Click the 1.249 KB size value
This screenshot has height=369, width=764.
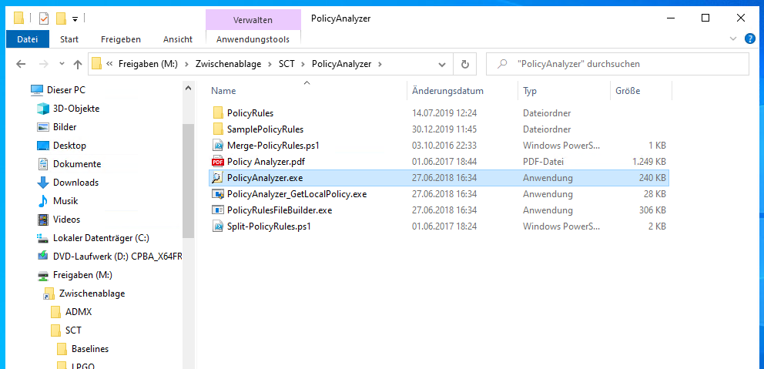coord(649,162)
